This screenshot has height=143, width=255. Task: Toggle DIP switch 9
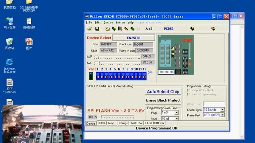pyautogui.click(x=131, y=76)
